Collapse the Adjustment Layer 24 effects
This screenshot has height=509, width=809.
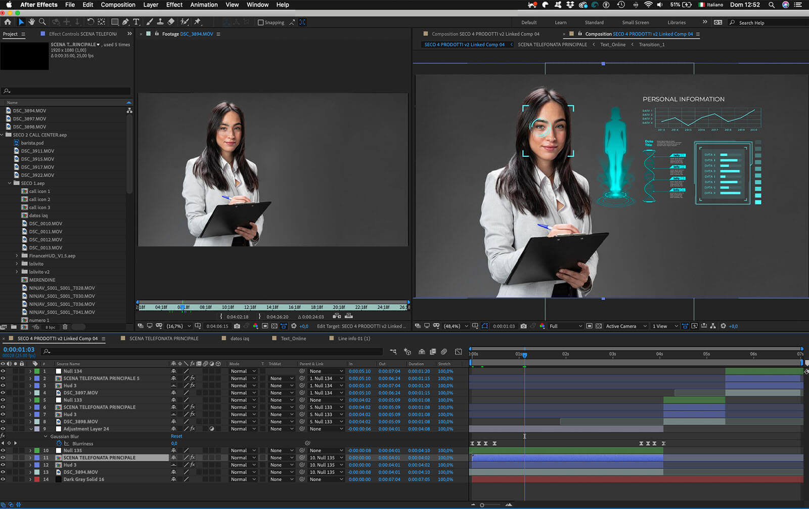(31, 429)
